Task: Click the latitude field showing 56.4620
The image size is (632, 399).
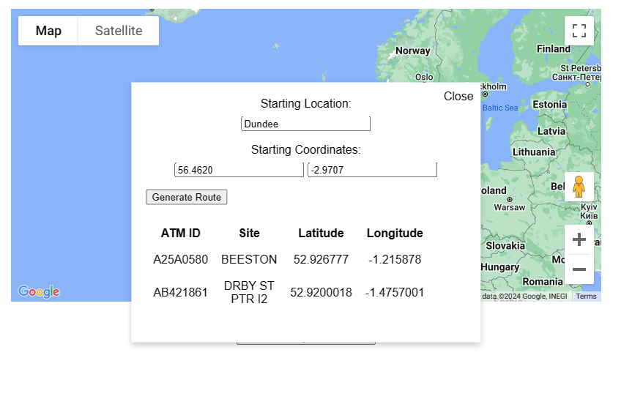Action: click(239, 170)
